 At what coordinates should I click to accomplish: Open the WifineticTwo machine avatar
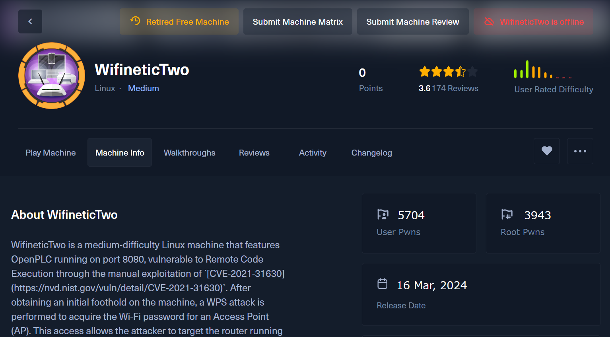click(52, 76)
